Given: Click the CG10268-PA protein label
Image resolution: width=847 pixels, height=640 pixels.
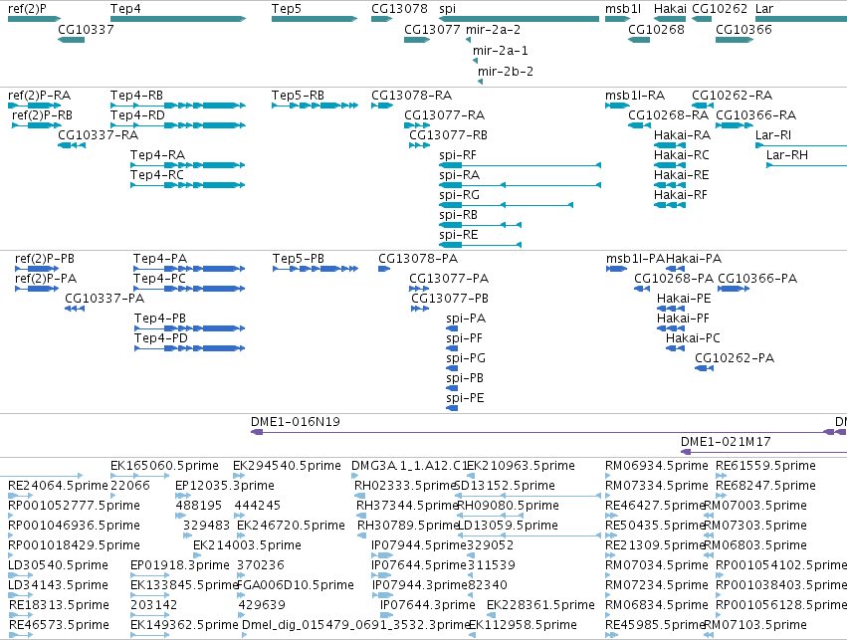Looking at the screenshot, I should point(674,279).
